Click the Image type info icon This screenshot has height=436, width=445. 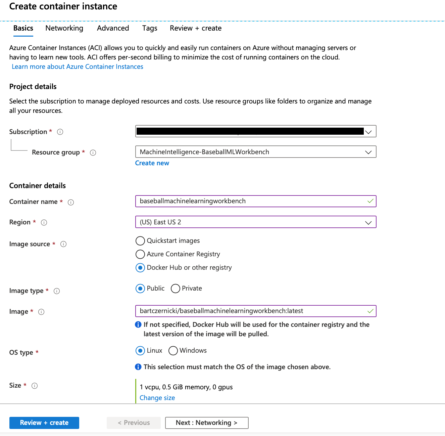click(57, 291)
